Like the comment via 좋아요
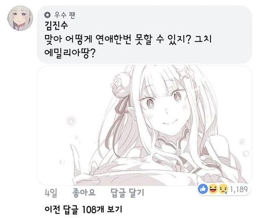The width and height of the screenshot is (260, 218). [x=84, y=193]
